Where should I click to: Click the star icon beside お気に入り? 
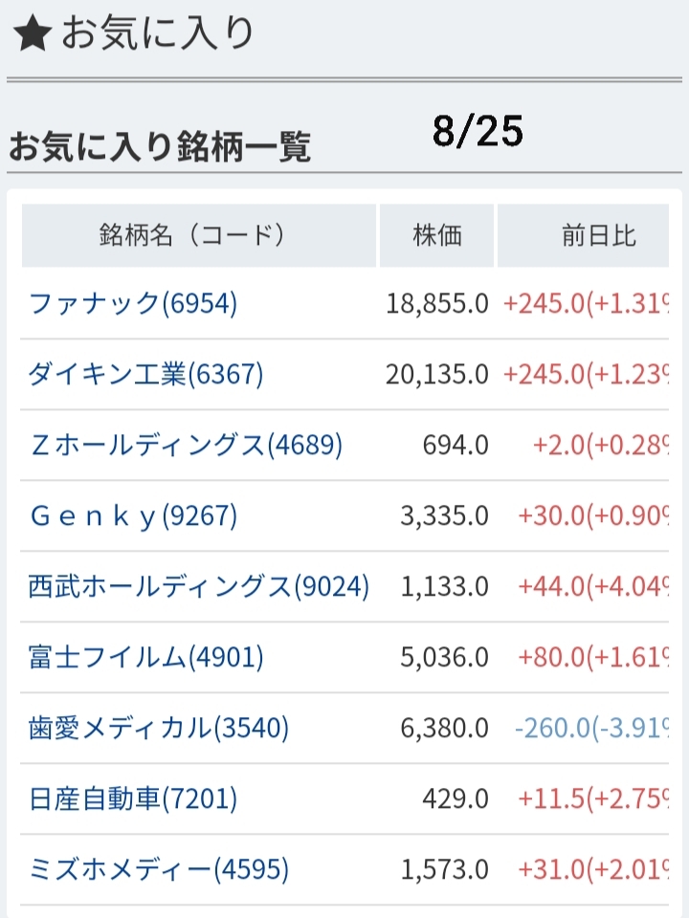point(32,34)
